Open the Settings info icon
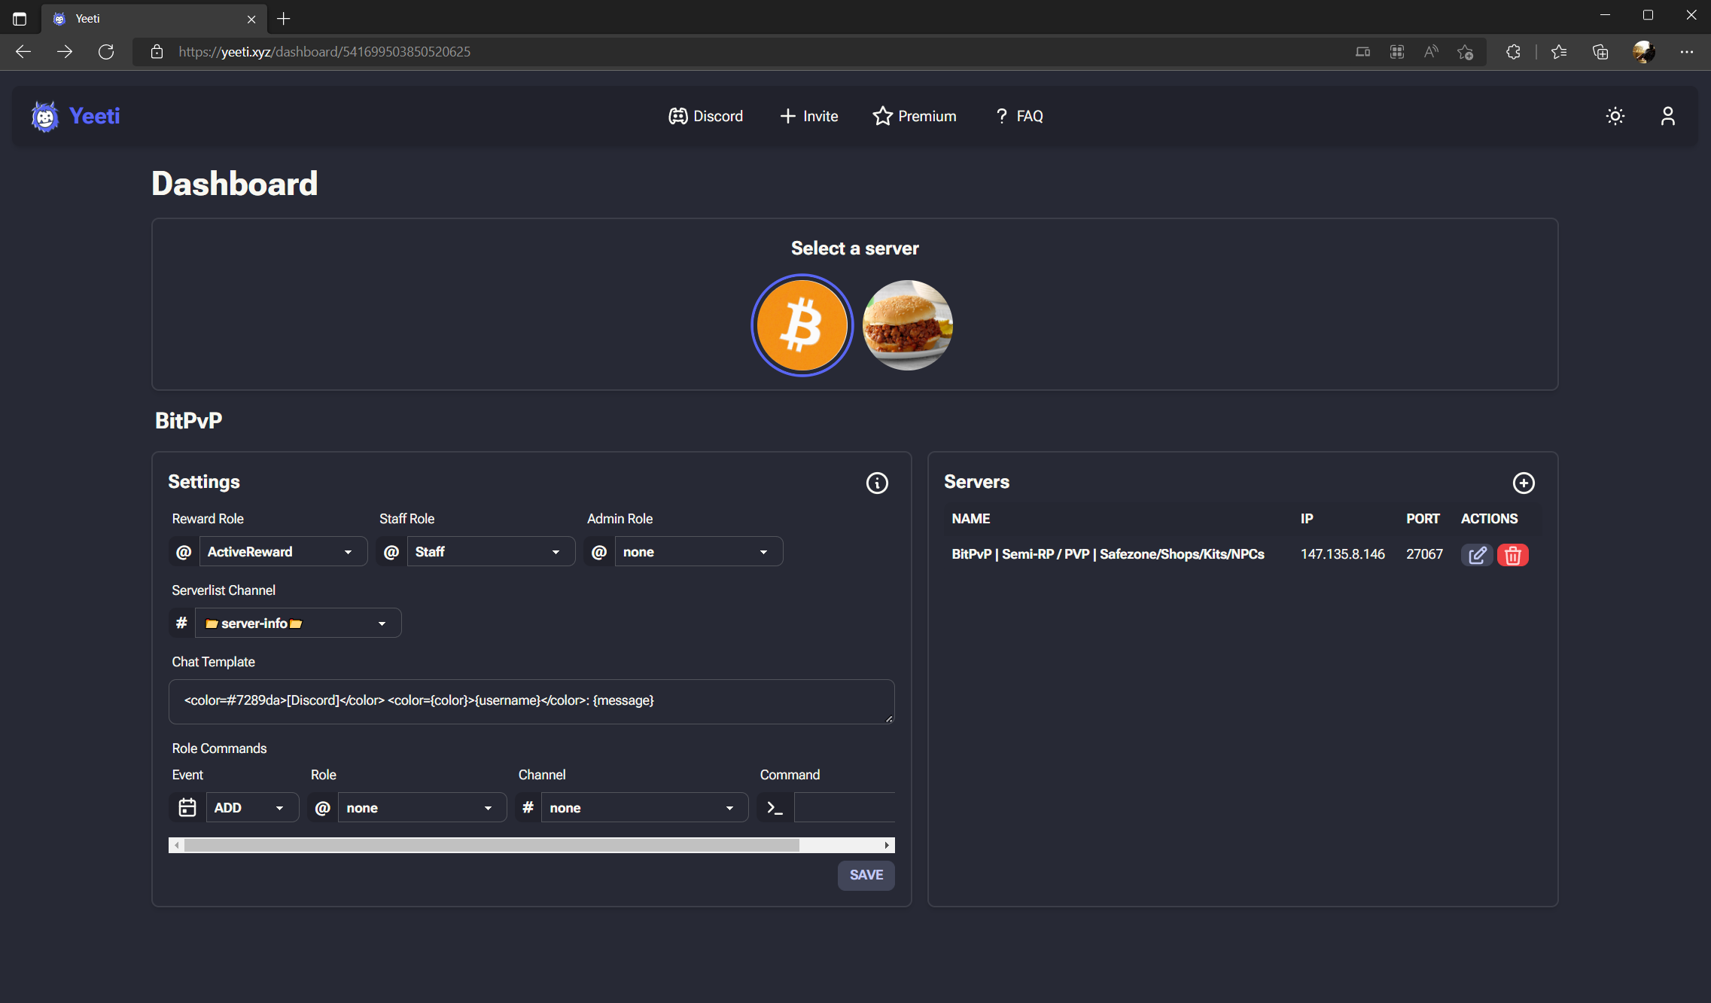 coord(877,483)
